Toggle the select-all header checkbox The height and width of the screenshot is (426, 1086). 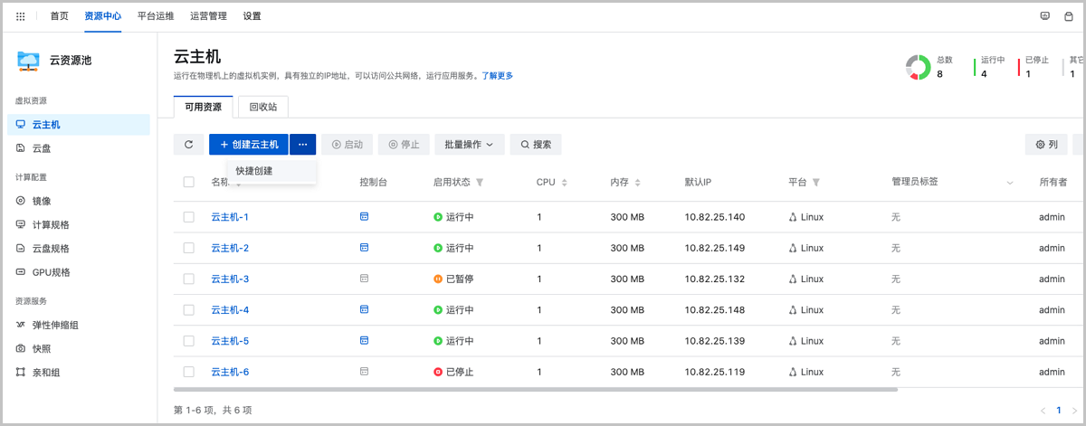point(189,183)
